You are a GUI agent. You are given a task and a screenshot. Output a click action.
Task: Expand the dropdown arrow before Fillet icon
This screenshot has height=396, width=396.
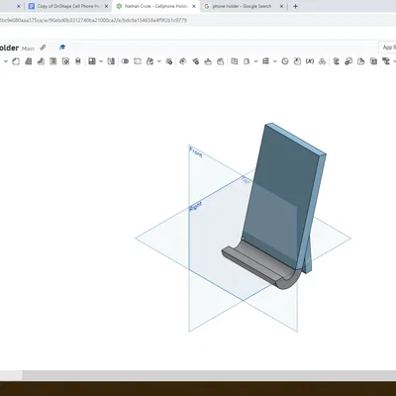(6, 61)
